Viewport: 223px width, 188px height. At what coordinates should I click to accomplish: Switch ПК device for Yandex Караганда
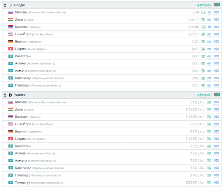pos(209,168)
